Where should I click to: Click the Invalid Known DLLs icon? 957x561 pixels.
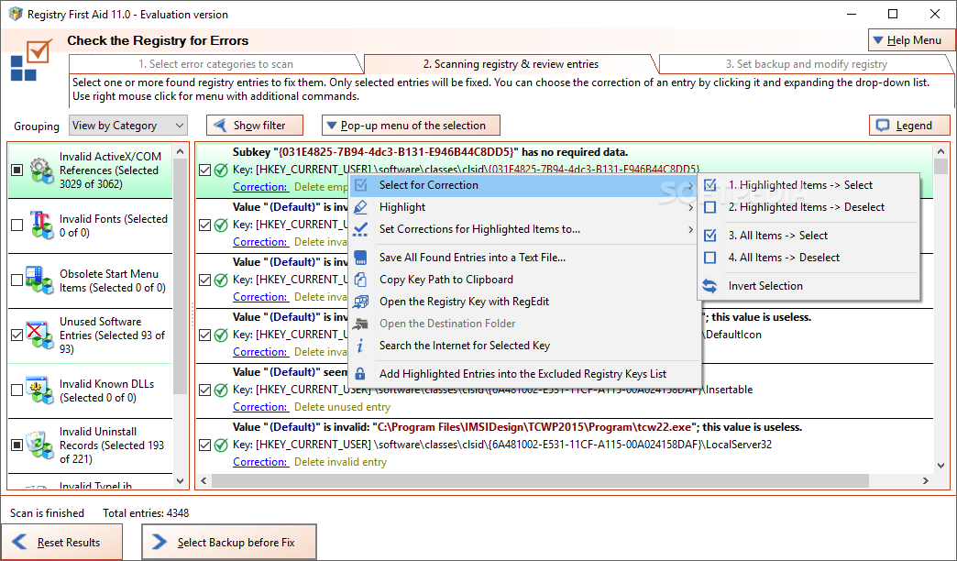pos(40,390)
